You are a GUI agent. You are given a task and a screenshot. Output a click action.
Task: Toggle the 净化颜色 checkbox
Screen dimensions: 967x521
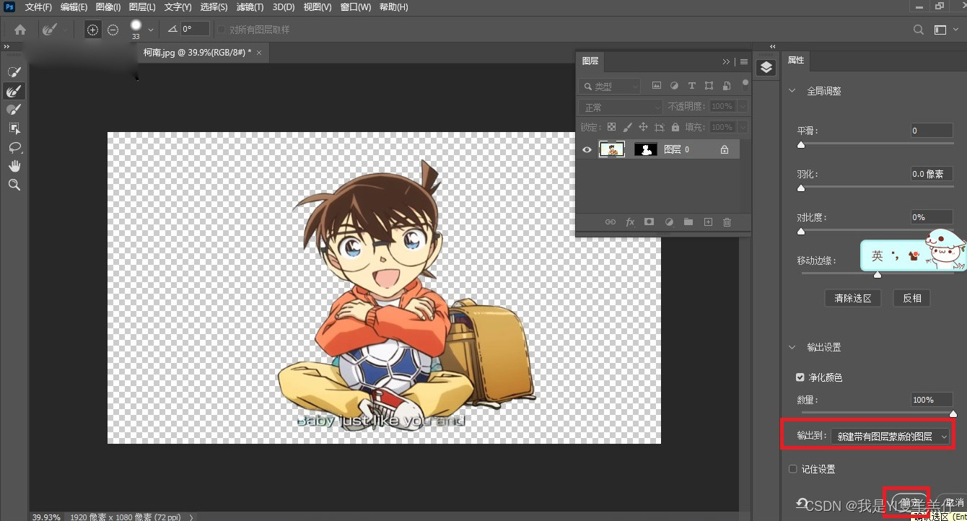tap(800, 377)
